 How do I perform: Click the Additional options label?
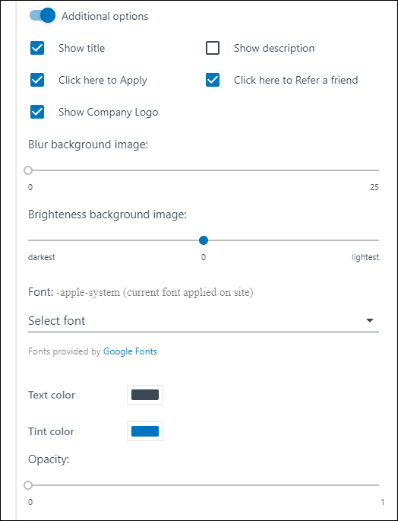[105, 16]
